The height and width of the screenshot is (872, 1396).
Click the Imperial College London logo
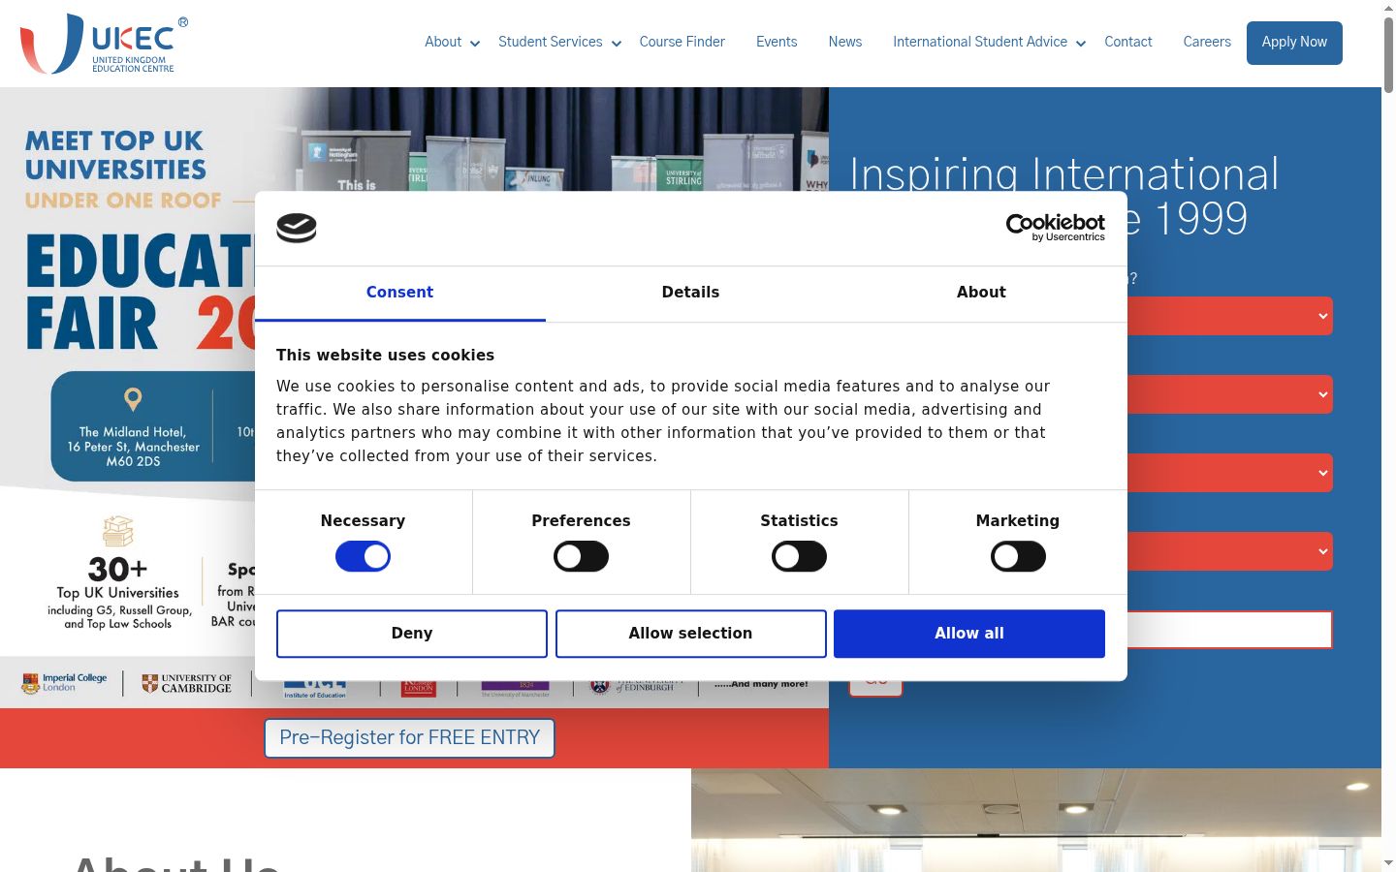(64, 683)
